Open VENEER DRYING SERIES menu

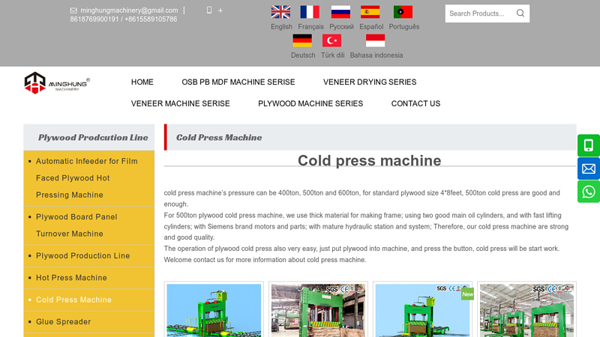[370, 82]
